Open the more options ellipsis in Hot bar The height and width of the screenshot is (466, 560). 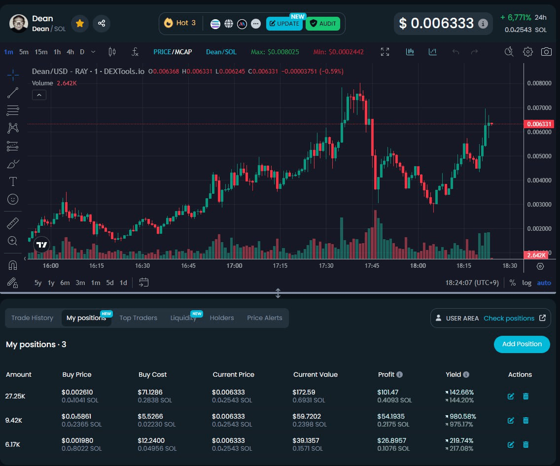coord(255,24)
